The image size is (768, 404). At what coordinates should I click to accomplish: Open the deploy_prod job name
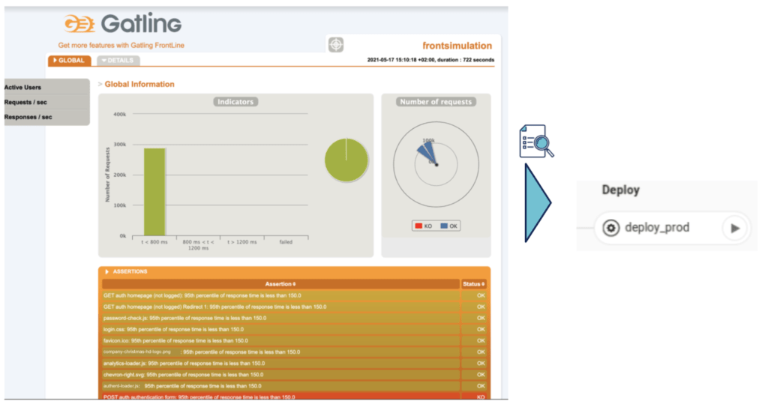(657, 228)
